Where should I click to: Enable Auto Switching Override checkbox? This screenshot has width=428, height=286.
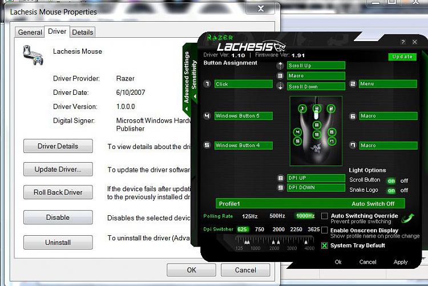click(324, 216)
